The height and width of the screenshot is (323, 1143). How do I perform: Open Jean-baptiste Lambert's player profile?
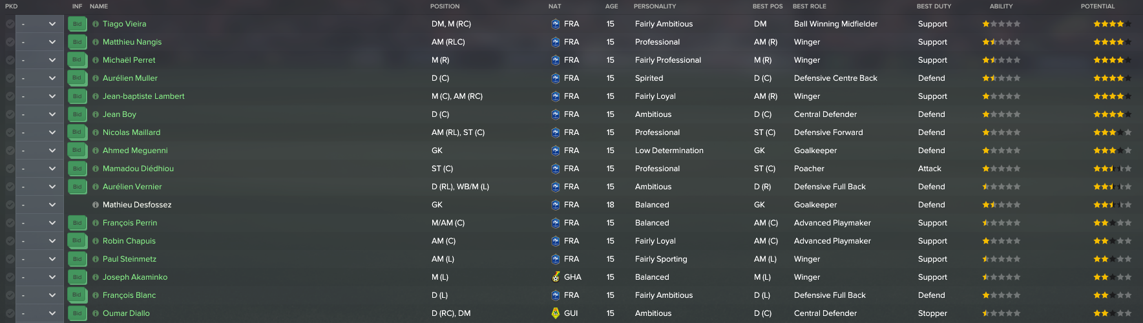click(x=143, y=96)
